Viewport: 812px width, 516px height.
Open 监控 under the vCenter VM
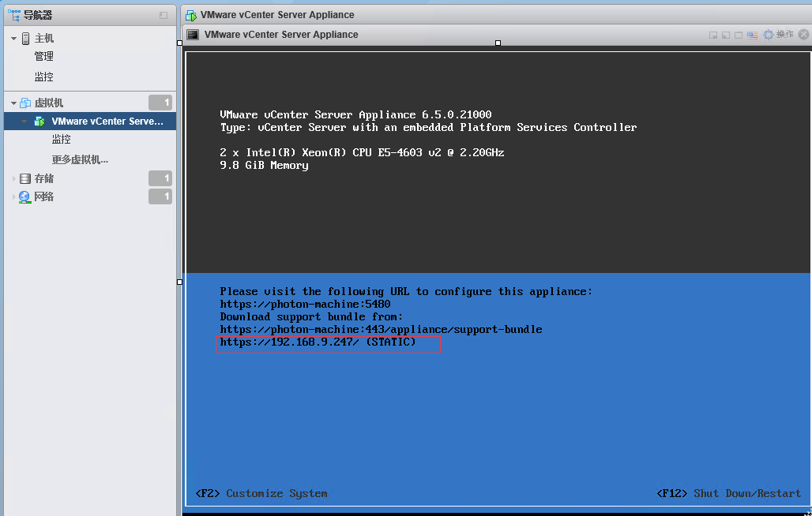coord(61,140)
